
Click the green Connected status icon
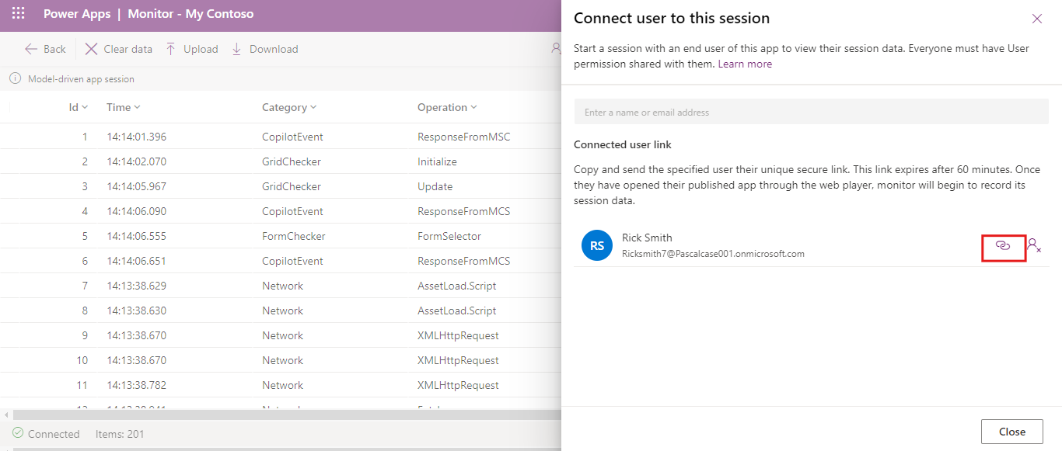click(18, 433)
